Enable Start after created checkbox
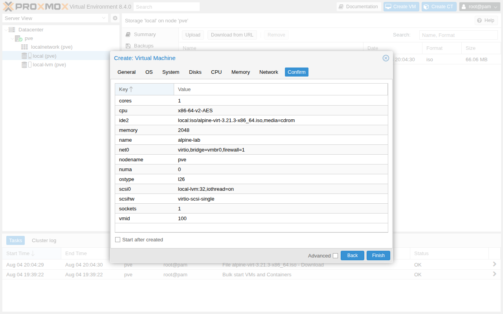 click(118, 240)
